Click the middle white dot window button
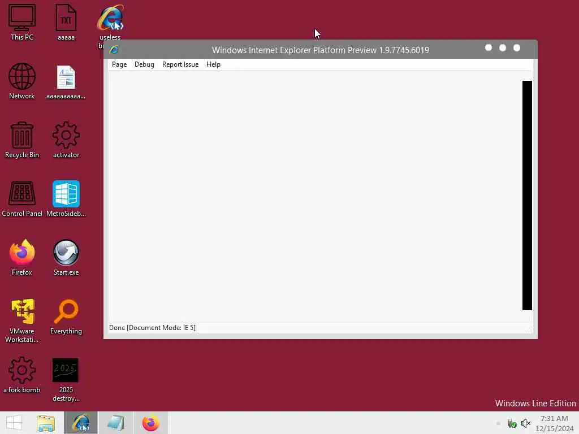 (x=502, y=47)
